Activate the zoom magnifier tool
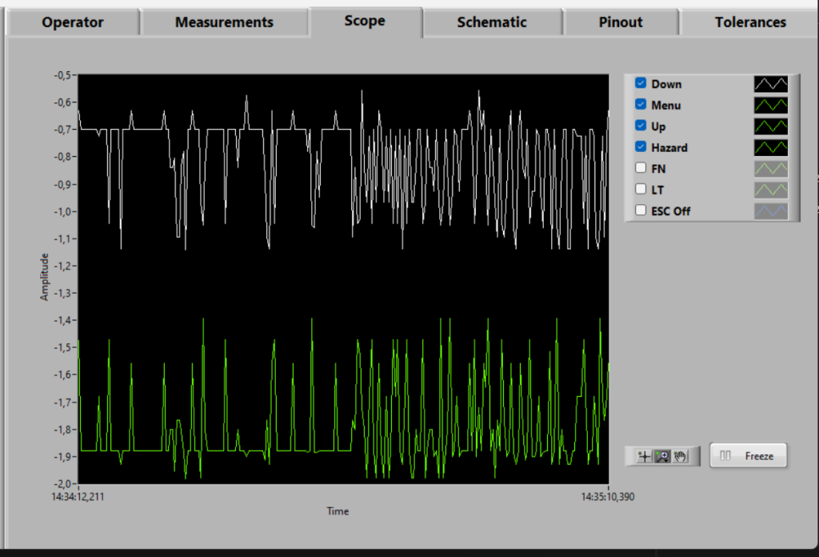The width and height of the screenshot is (819, 557). click(x=662, y=456)
